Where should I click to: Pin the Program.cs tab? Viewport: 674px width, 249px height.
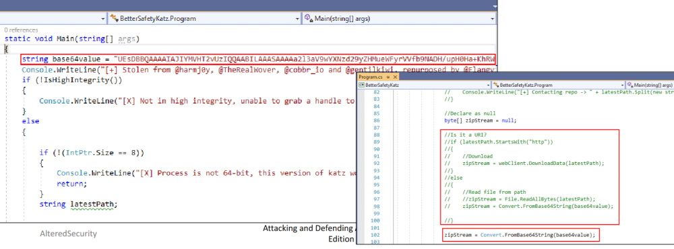388,77
